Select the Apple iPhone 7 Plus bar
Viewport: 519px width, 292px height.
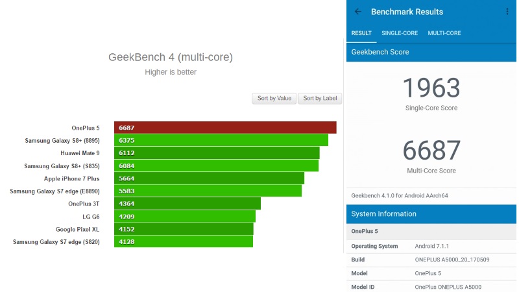pyautogui.click(x=209, y=178)
